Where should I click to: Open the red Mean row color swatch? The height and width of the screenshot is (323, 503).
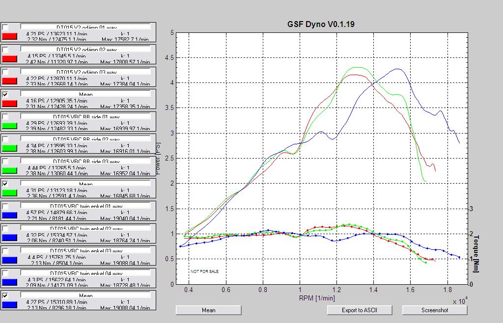pos(10,103)
